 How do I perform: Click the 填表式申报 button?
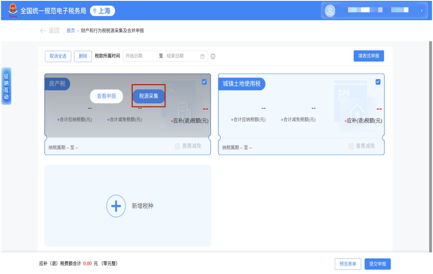tap(369, 56)
